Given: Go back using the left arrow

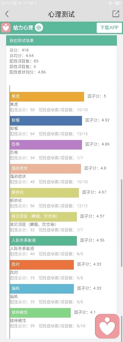Looking at the screenshot, I should (x=7, y=14).
